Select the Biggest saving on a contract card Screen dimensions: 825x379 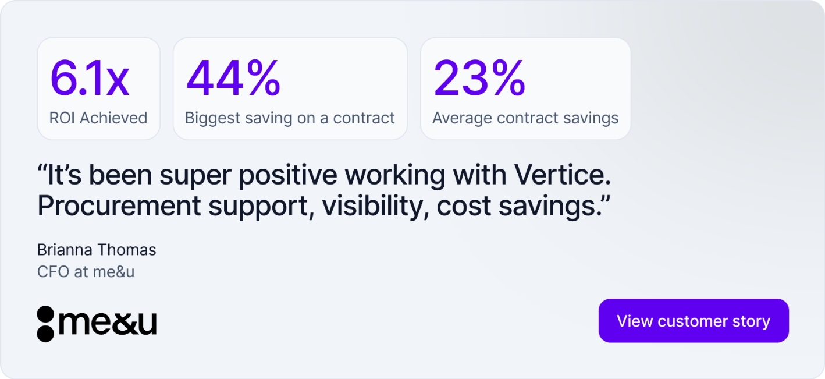pyautogui.click(x=290, y=88)
